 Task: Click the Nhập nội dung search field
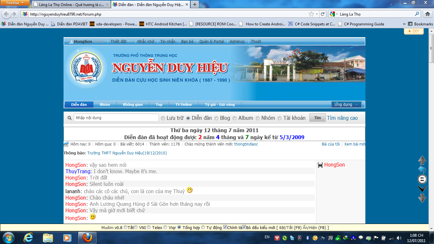point(116,118)
